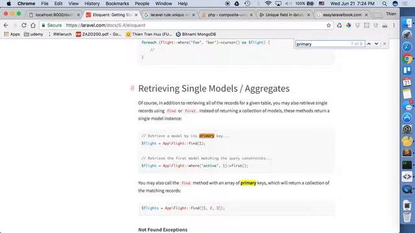The height and width of the screenshot is (233, 415).
Task: Open Calendar from the Dock
Action: click(x=407, y=82)
